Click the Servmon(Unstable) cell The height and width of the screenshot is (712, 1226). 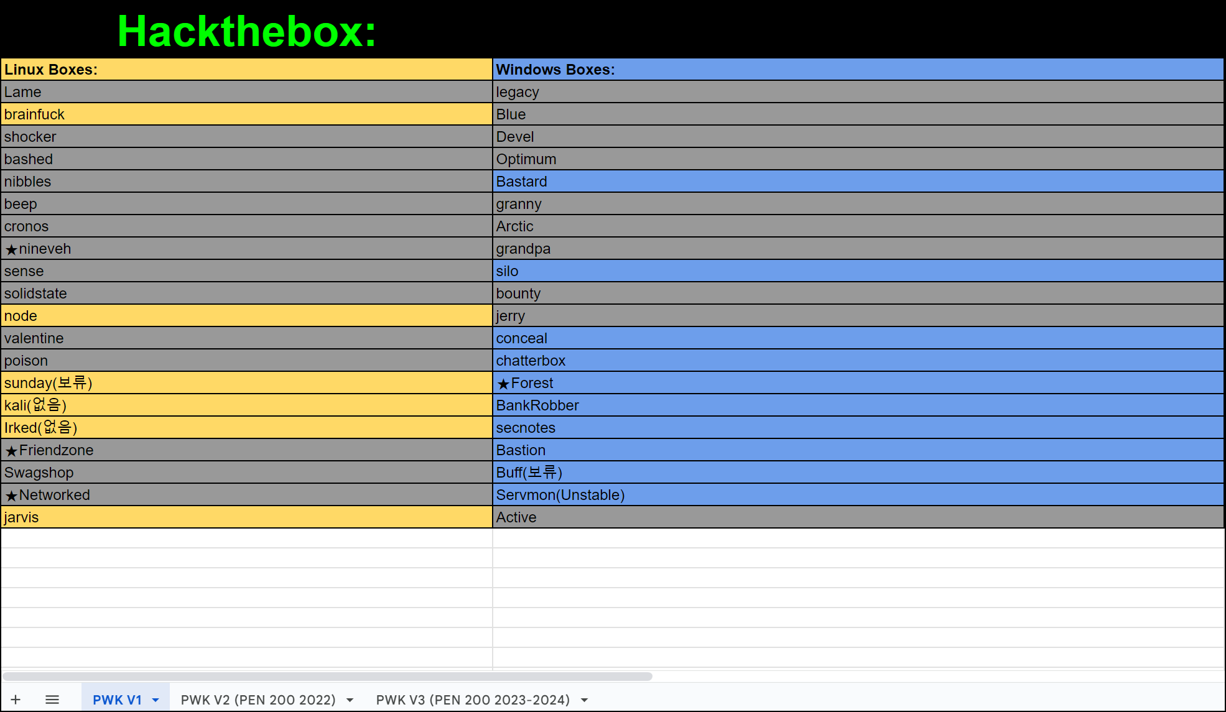[x=858, y=495]
